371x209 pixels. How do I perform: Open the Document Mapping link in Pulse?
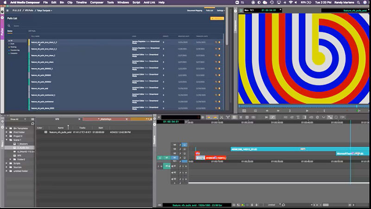(195, 10)
